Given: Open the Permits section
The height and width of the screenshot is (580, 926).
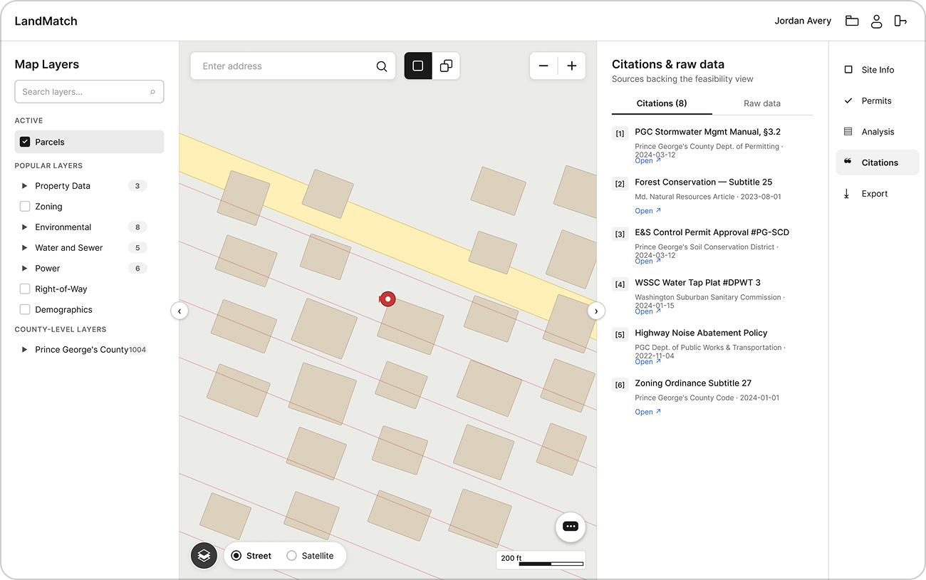Looking at the screenshot, I should 878,100.
